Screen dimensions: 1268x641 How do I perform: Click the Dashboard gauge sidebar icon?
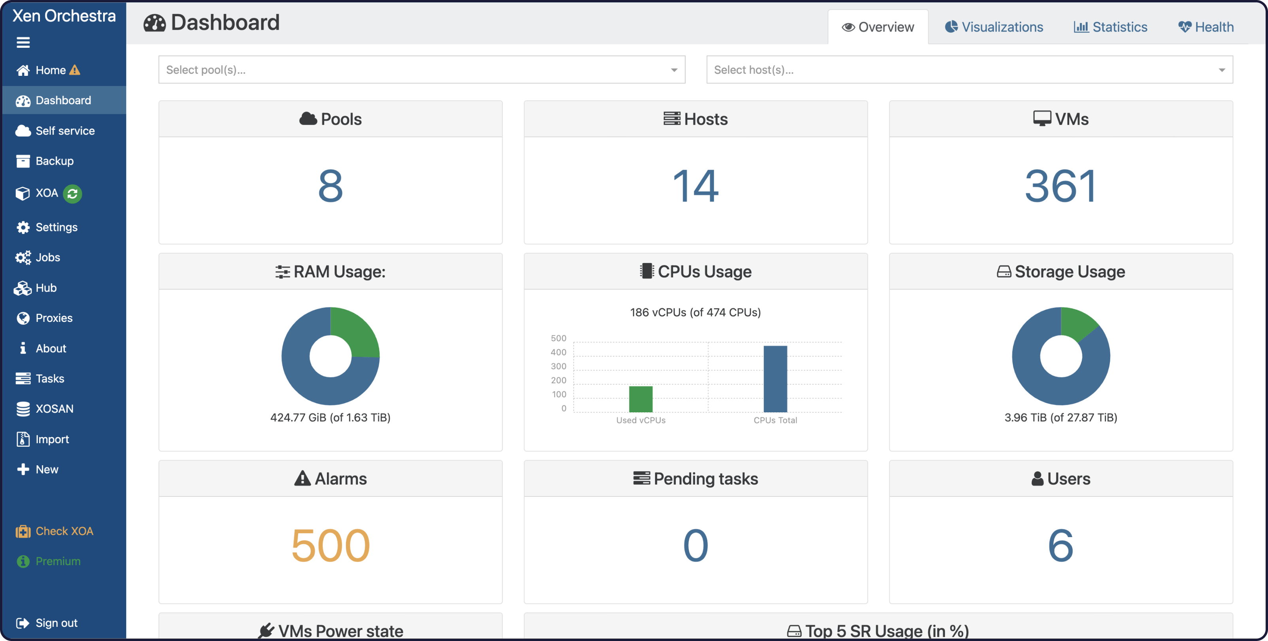pos(23,101)
